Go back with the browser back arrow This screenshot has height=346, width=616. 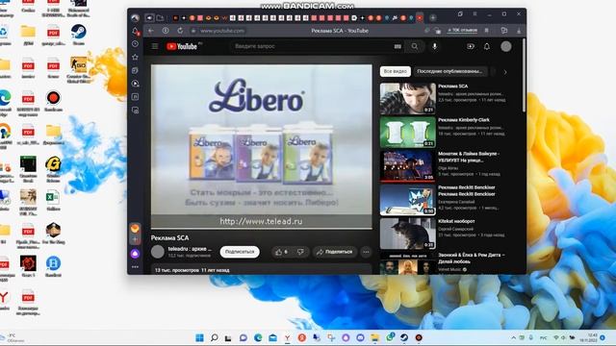pyautogui.click(x=151, y=31)
